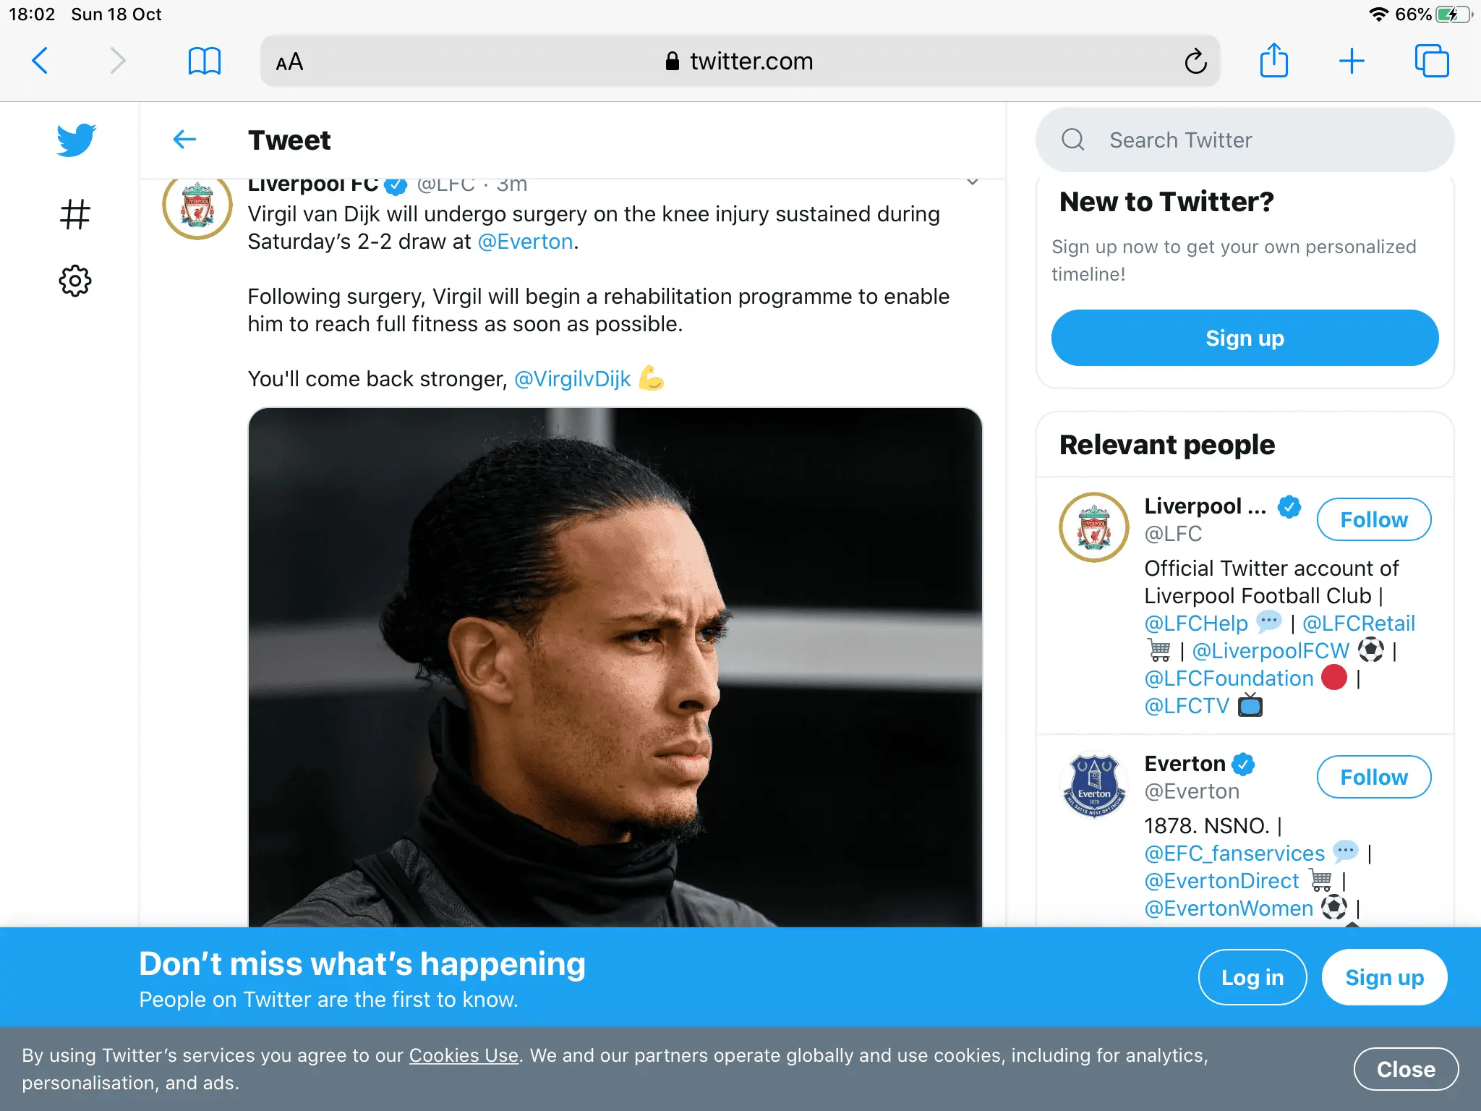Navigate back in Safari
The width and height of the screenshot is (1481, 1111).
coord(40,61)
